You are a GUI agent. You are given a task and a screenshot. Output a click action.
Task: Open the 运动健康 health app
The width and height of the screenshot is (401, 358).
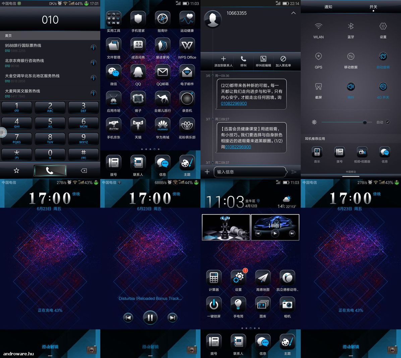[x=187, y=19]
